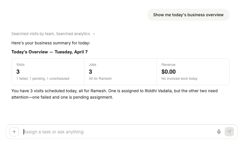Image resolution: width=247 pixels, height=143 pixels.
Task: Open the Jobs summary card label
Action: coord(92,65)
